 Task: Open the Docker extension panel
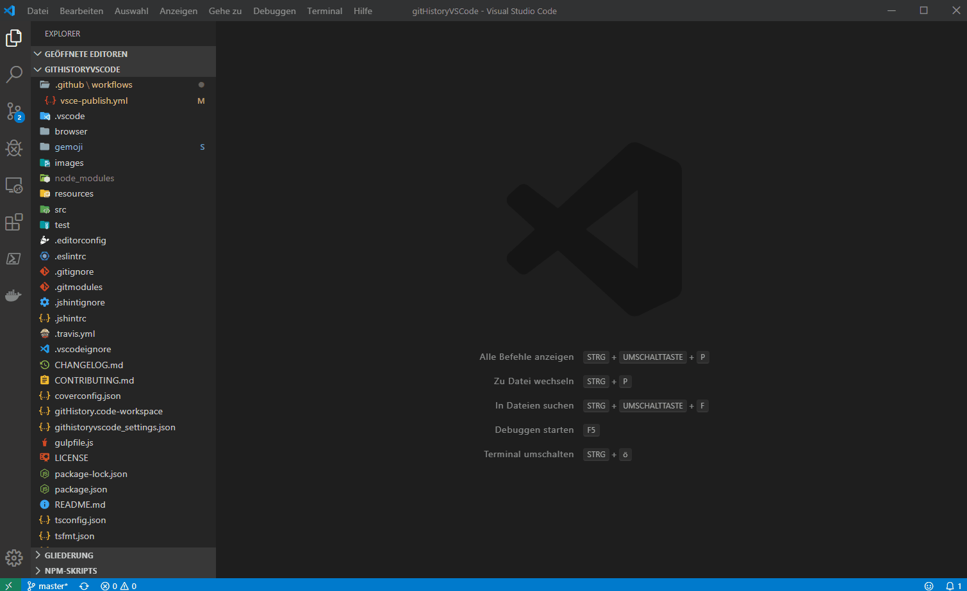(x=13, y=295)
